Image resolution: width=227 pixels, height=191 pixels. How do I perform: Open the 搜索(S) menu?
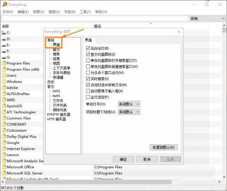[x=54, y=12]
